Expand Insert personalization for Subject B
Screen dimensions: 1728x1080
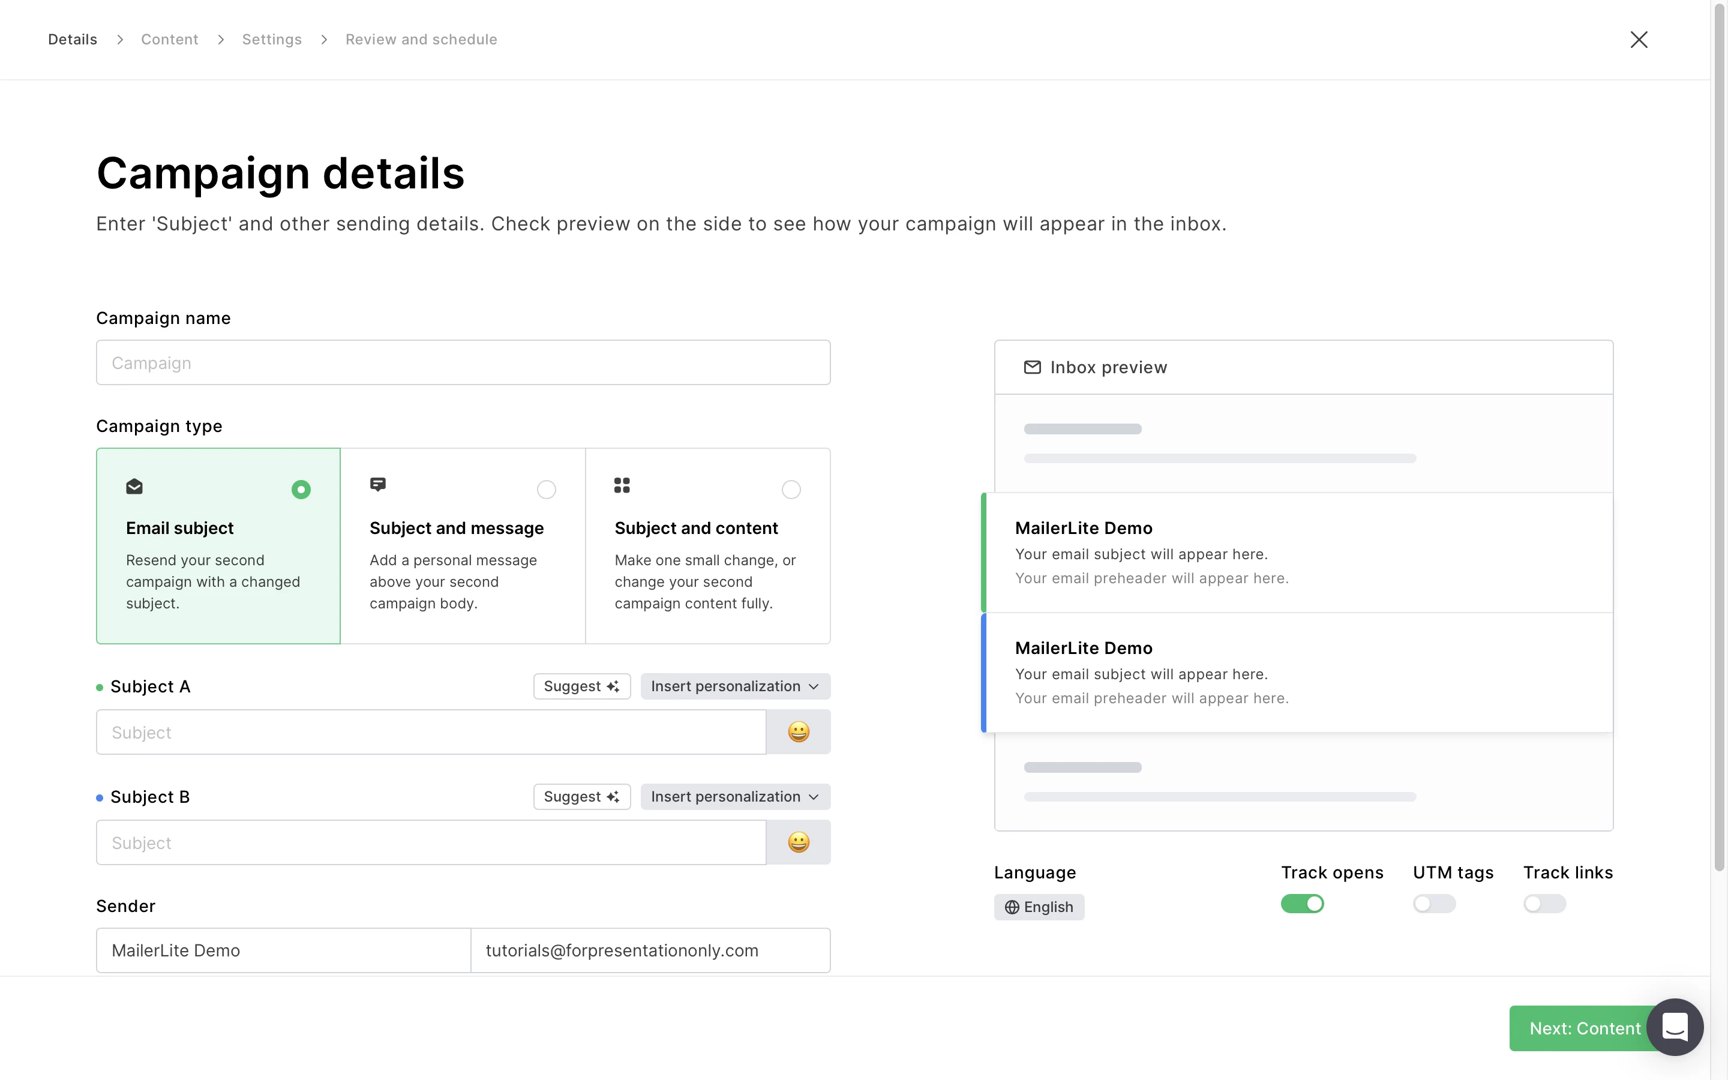click(735, 796)
